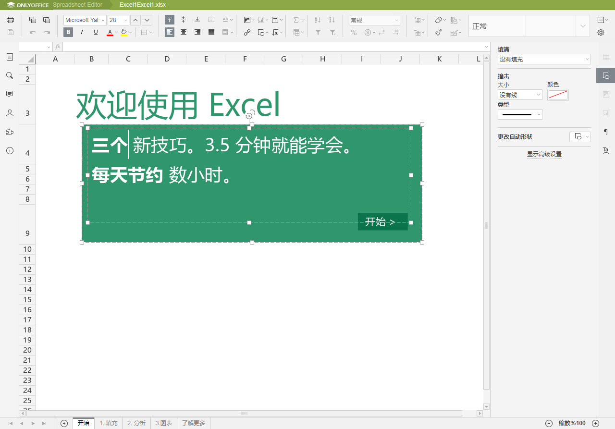
Task: Switch to the 了解更多 sheet tab
Action: pos(194,423)
